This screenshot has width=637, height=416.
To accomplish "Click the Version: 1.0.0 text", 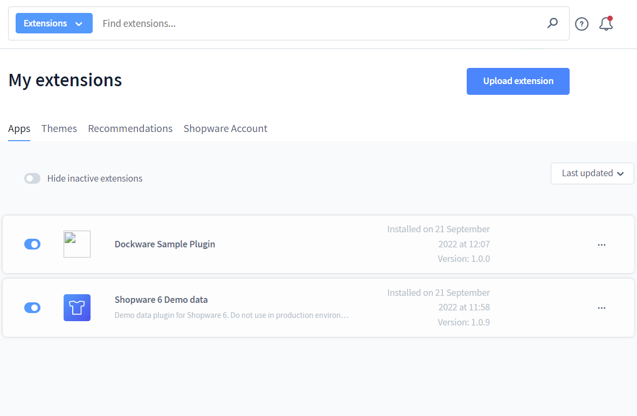I will 463,259.
